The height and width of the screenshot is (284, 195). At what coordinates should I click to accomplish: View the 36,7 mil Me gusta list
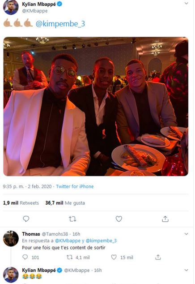[65, 203]
